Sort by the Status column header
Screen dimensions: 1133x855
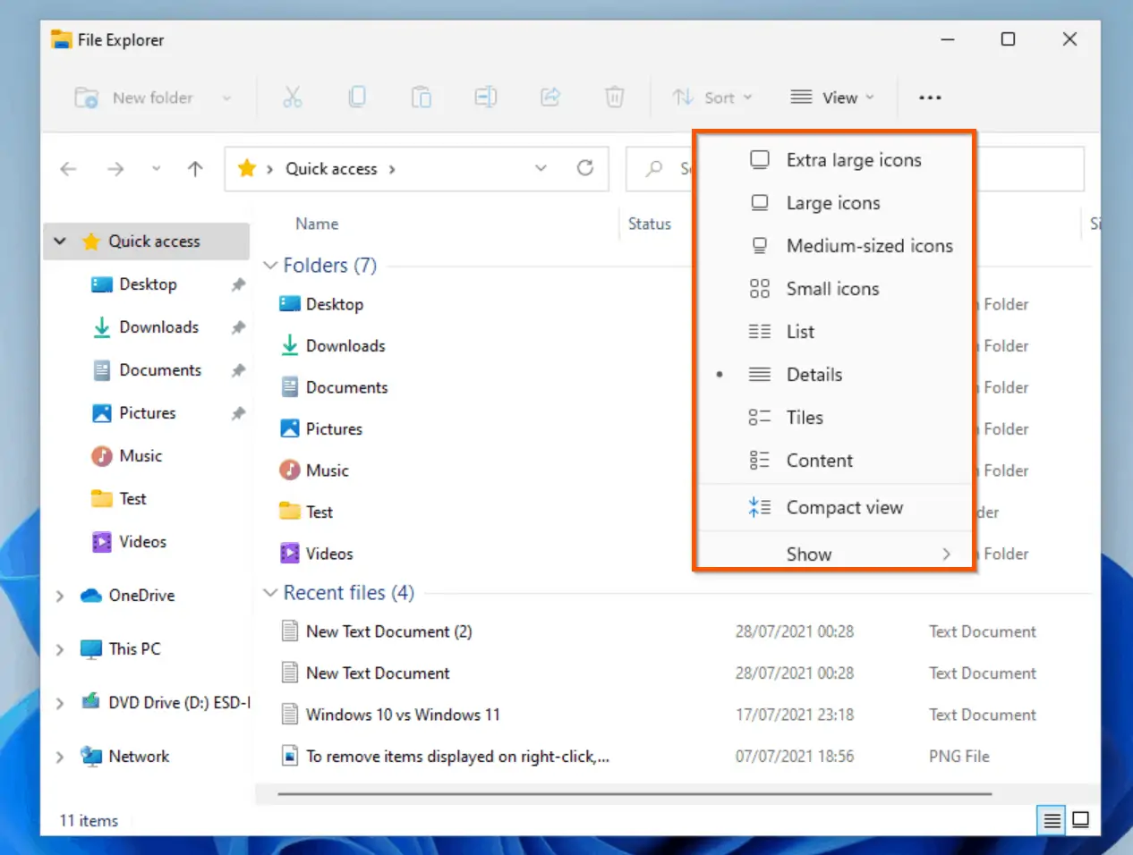click(650, 224)
